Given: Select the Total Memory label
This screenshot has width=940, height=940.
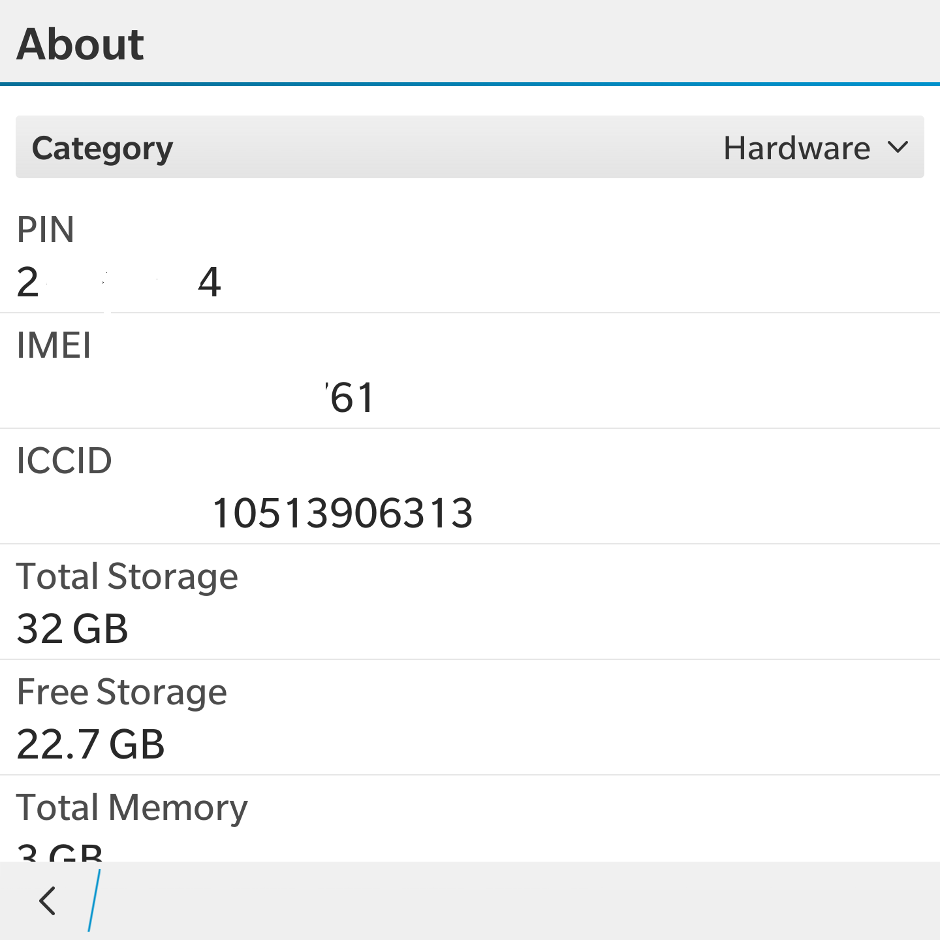Looking at the screenshot, I should (x=132, y=807).
